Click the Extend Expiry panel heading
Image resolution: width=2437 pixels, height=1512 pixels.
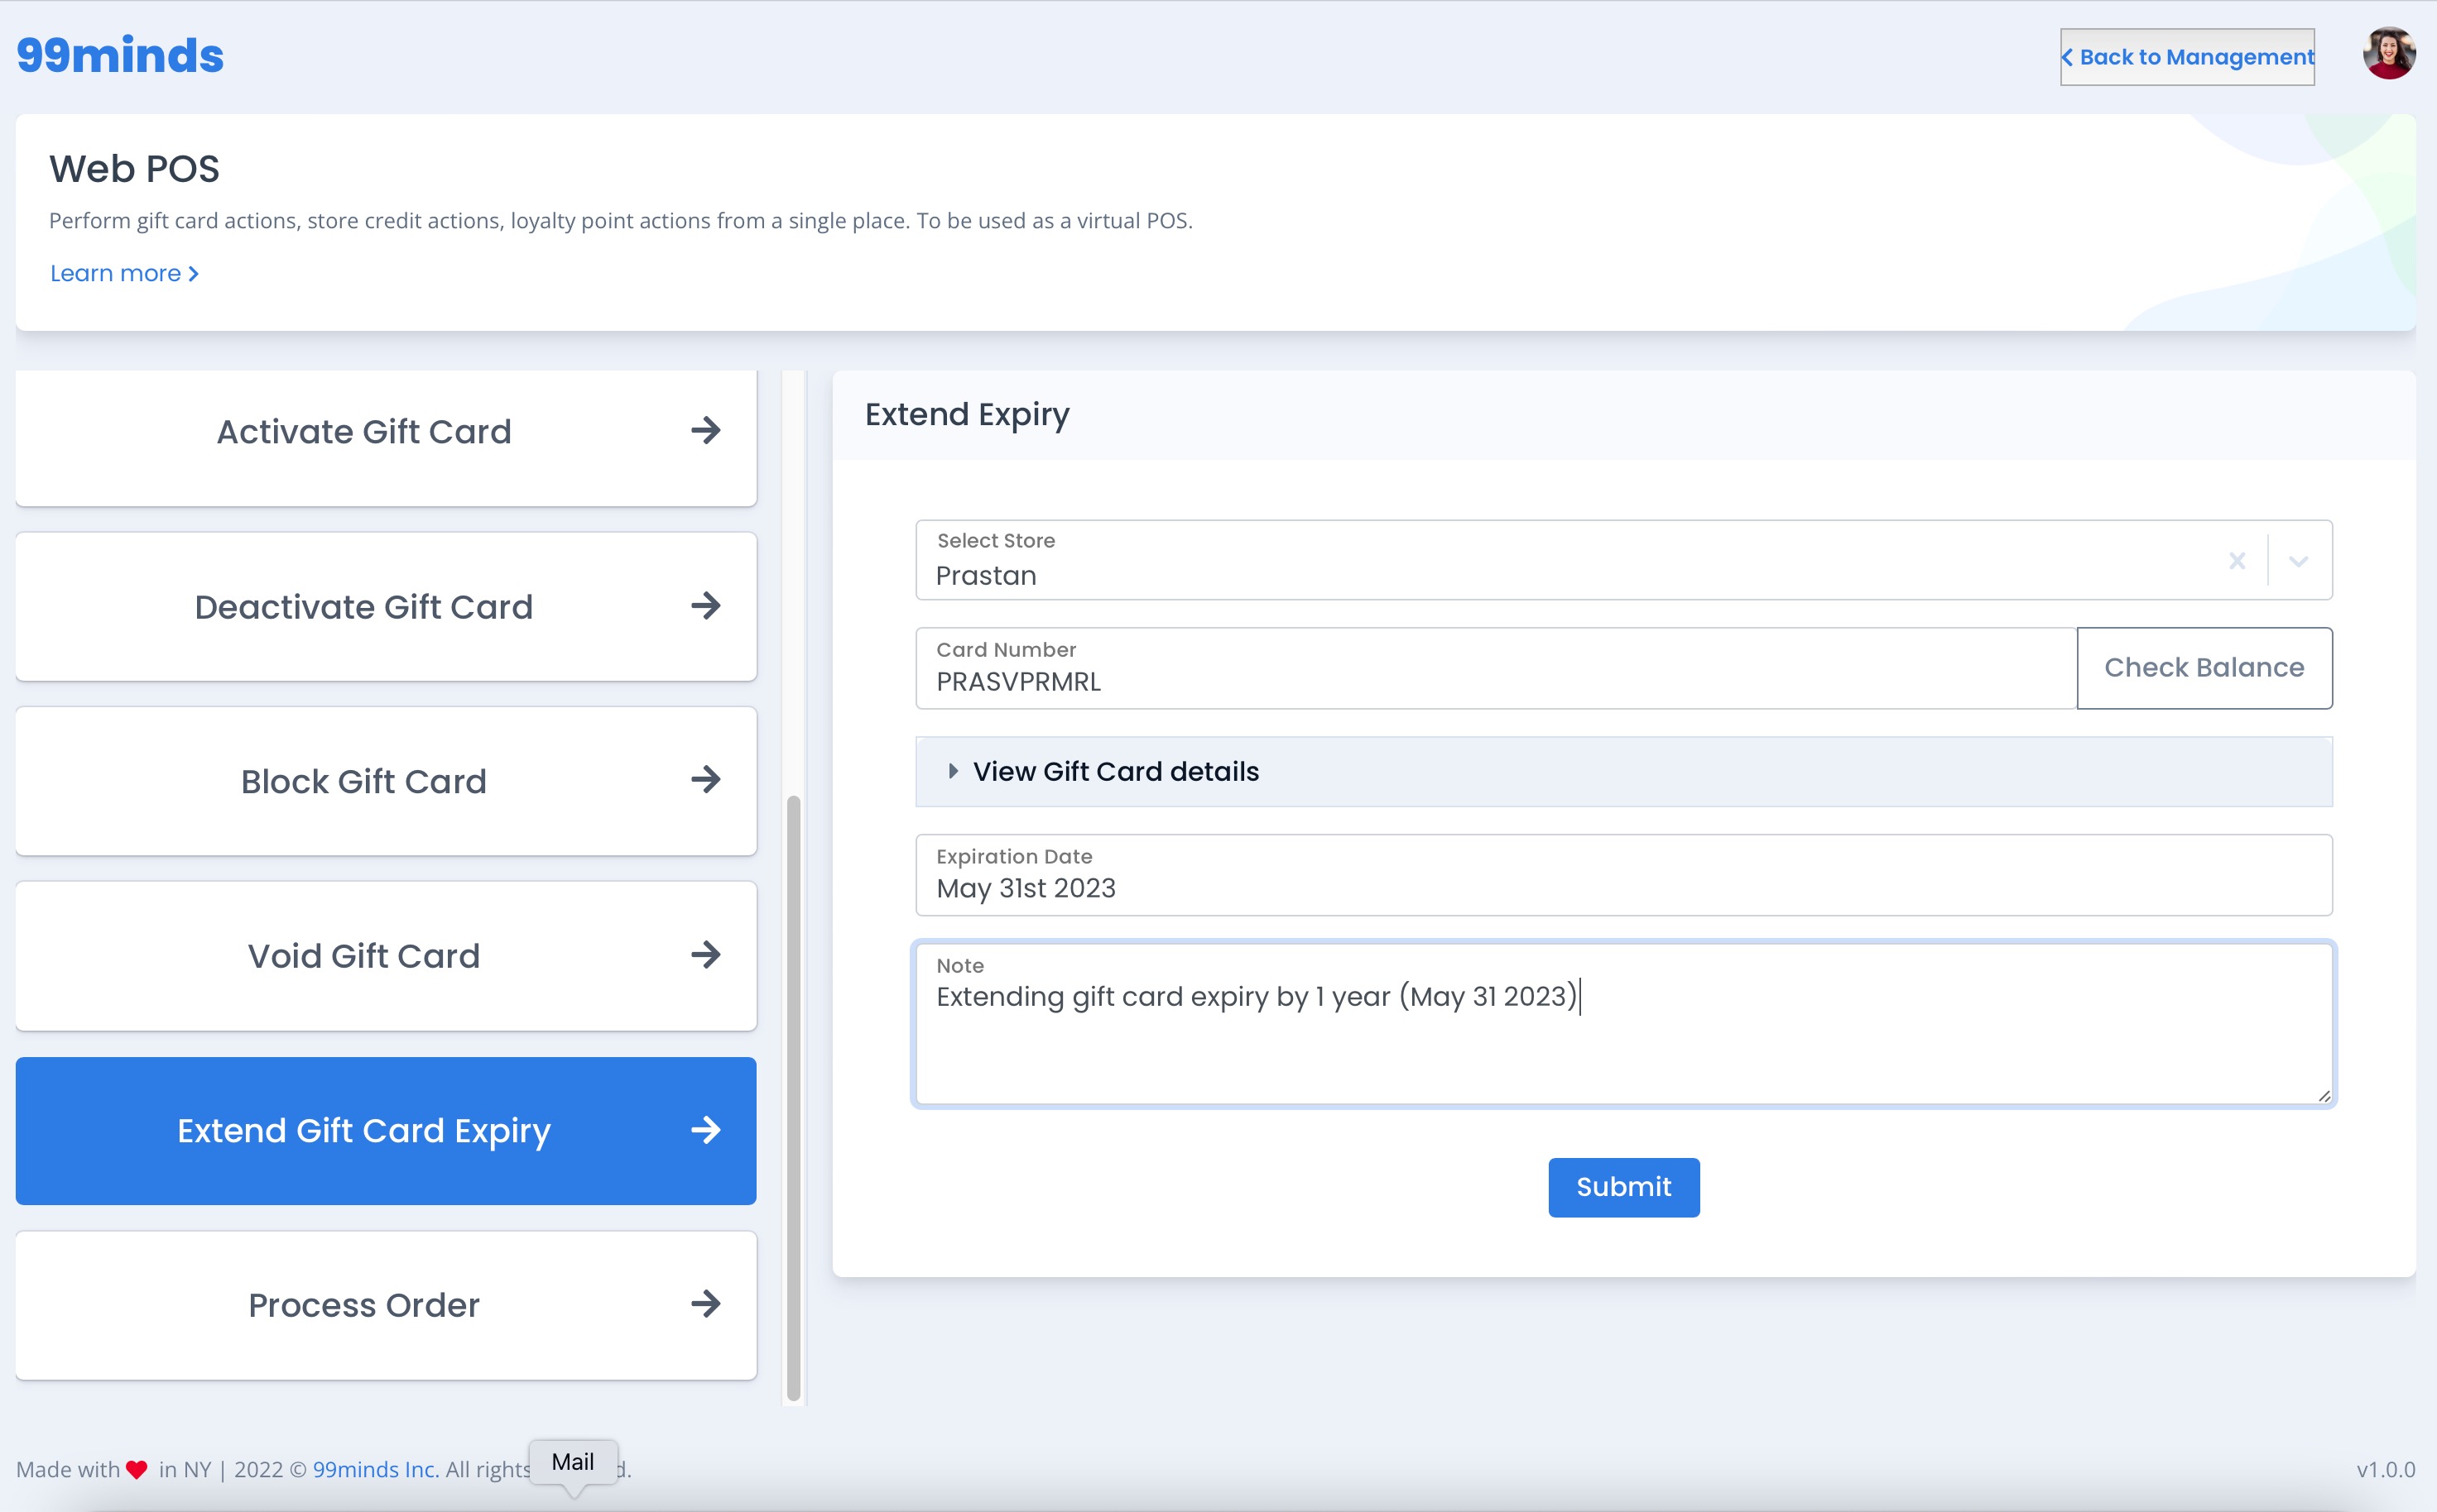click(x=967, y=414)
